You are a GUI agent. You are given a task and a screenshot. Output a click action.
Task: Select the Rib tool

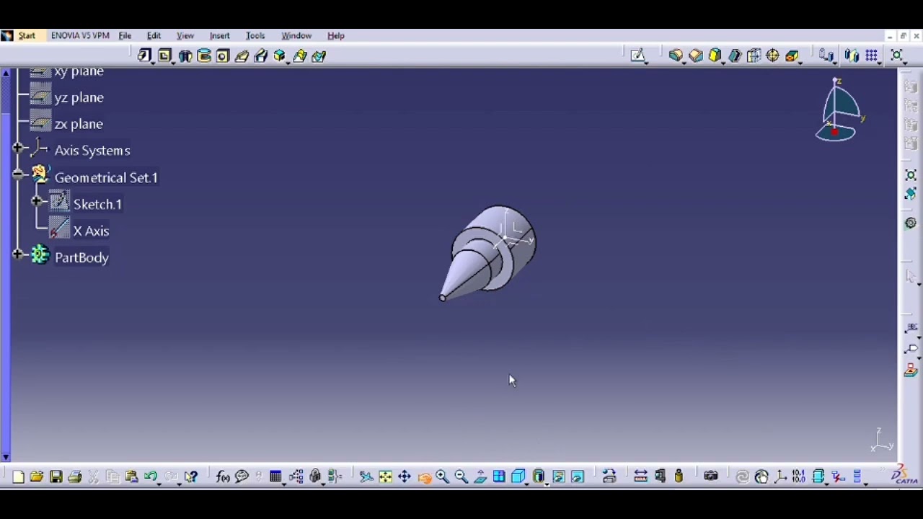click(x=242, y=56)
